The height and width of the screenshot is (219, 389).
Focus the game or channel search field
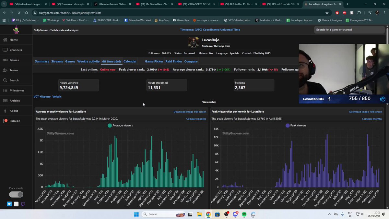pos(350,30)
